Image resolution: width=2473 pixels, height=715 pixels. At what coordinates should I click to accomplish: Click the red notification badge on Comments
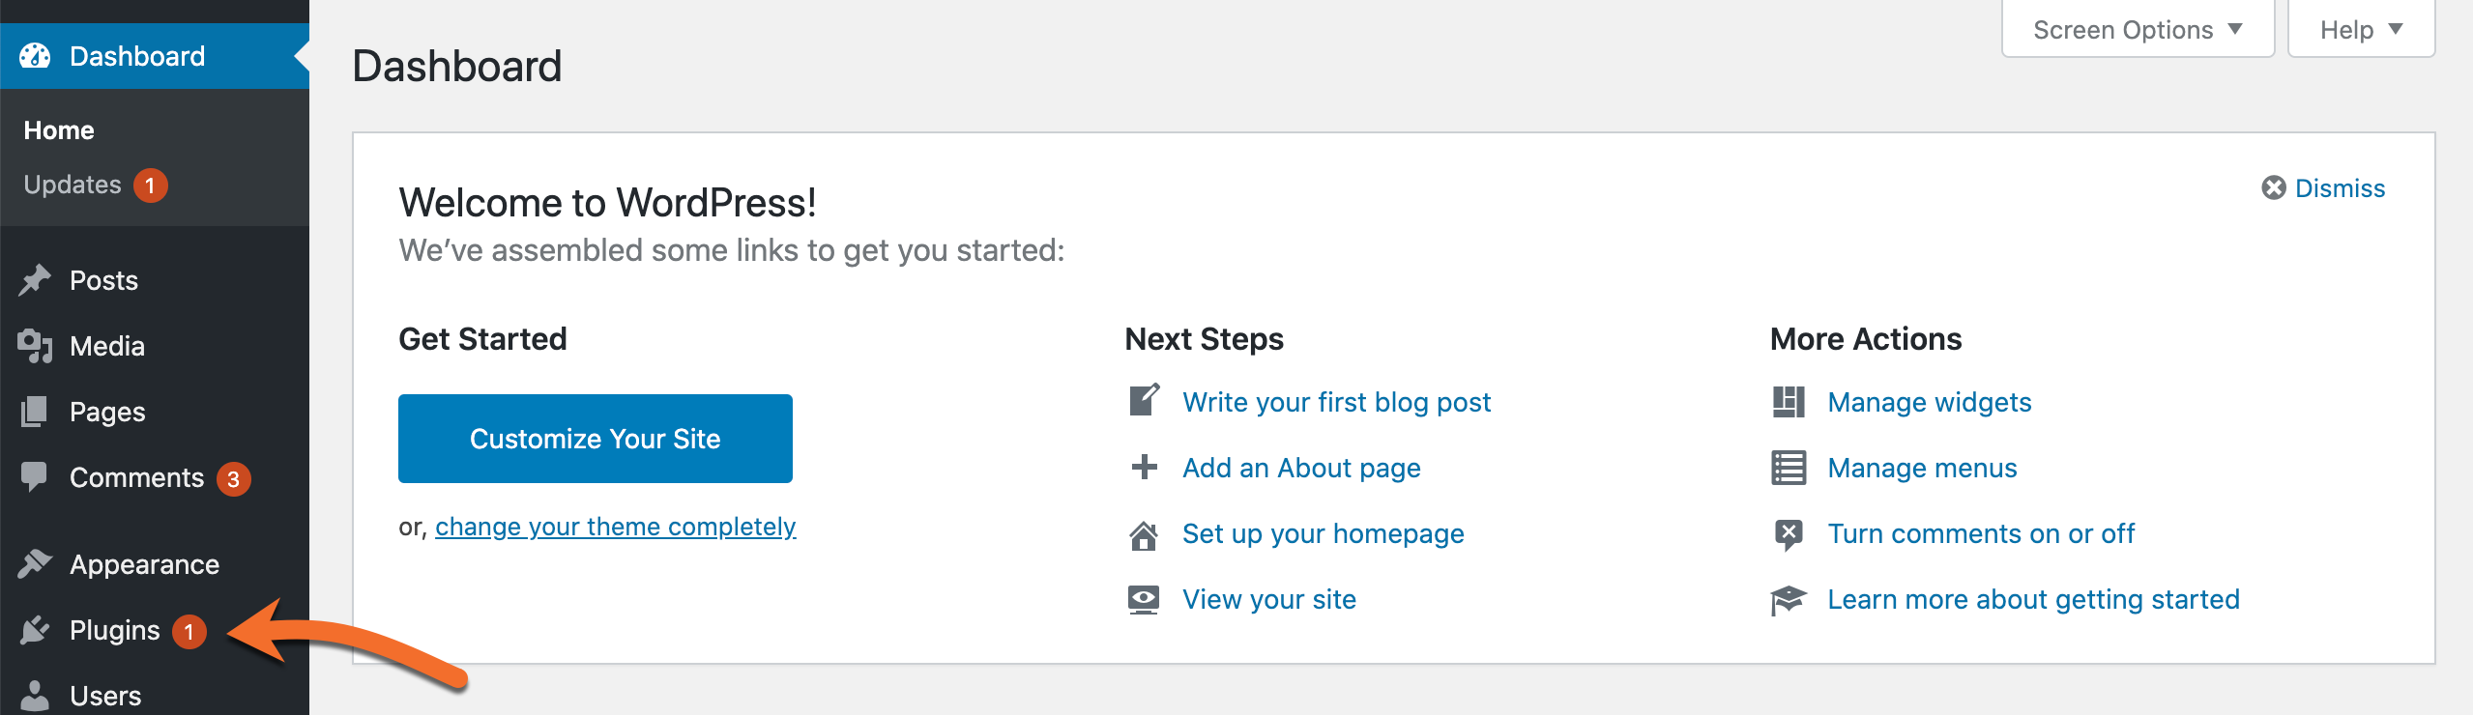234,477
